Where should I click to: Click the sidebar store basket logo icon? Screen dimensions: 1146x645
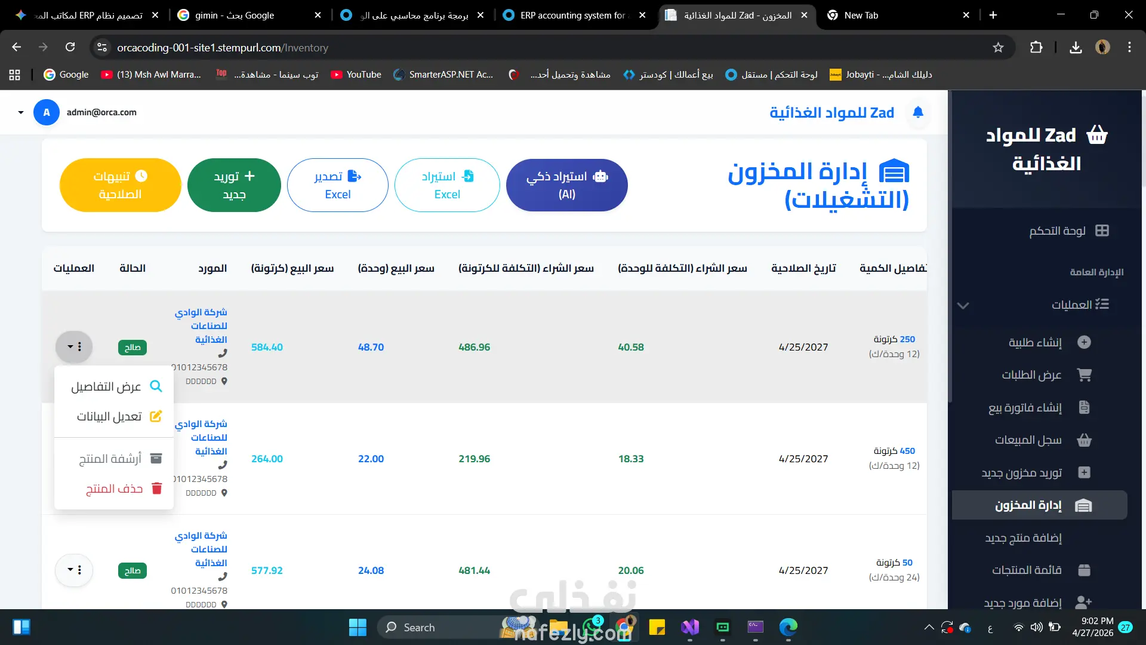(x=1097, y=135)
